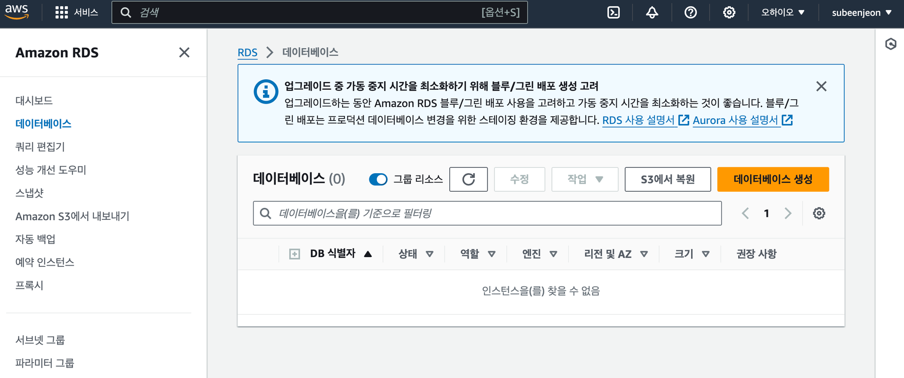The height and width of the screenshot is (378, 904).
Task: Sort by 리전 및 AZ column
Action: (616, 254)
